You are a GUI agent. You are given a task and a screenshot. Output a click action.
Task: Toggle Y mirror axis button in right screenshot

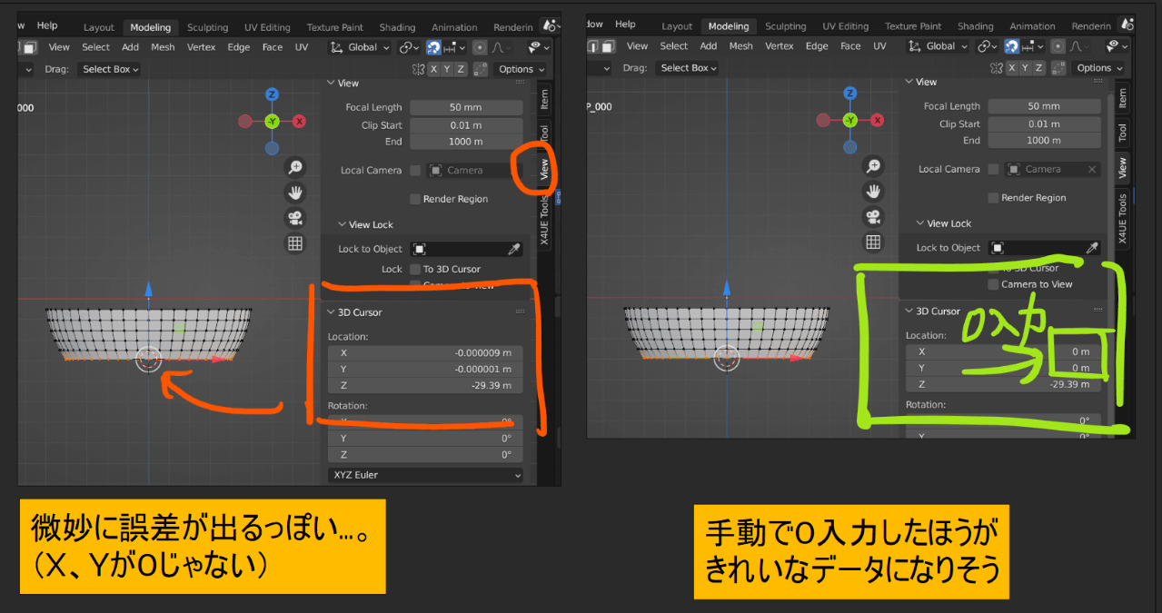(1026, 68)
